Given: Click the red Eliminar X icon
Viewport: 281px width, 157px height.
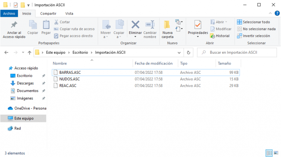Looking at the screenshot, I should click(x=135, y=25).
